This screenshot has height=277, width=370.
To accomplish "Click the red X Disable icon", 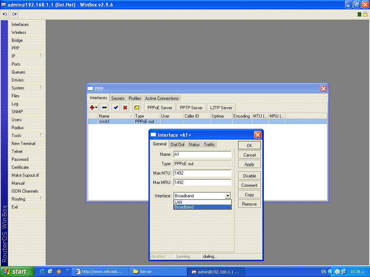I will 125,107.
